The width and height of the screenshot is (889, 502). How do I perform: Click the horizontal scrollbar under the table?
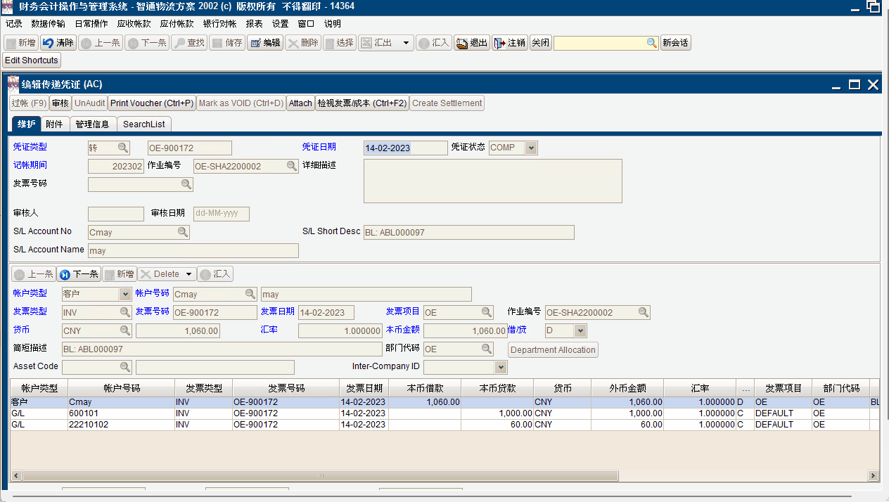(x=444, y=476)
